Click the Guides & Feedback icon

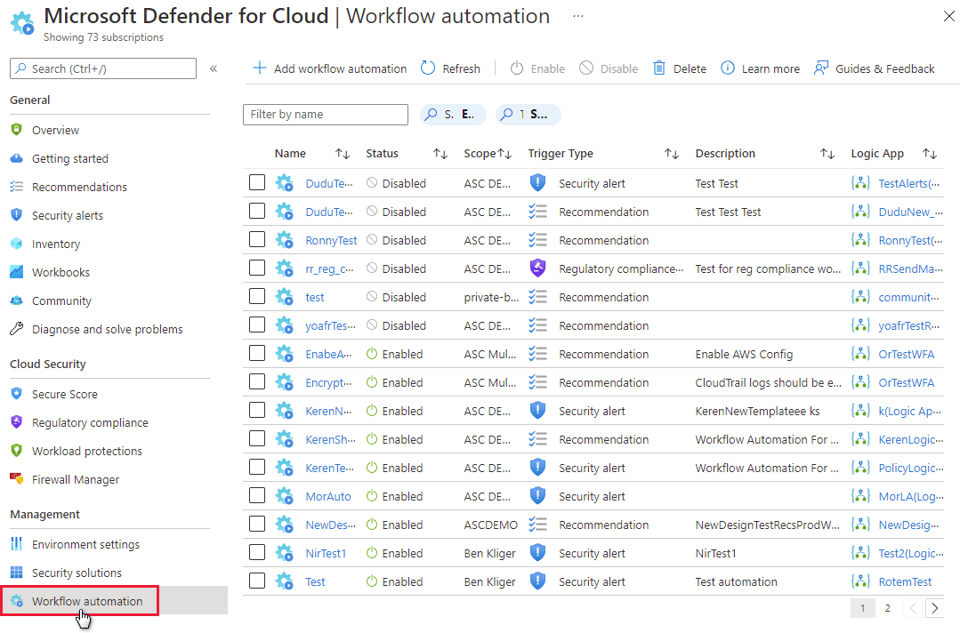(821, 68)
